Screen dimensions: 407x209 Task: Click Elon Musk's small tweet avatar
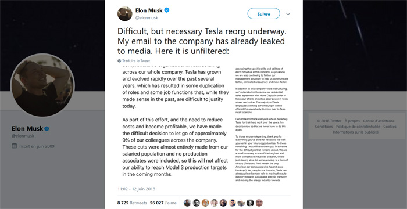[x=125, y=14]
